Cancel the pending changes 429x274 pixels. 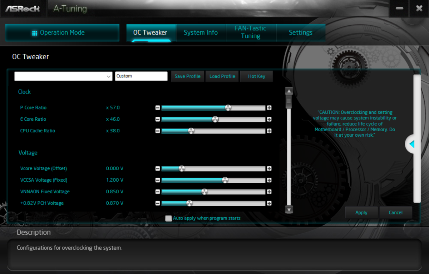pos(396,213)
